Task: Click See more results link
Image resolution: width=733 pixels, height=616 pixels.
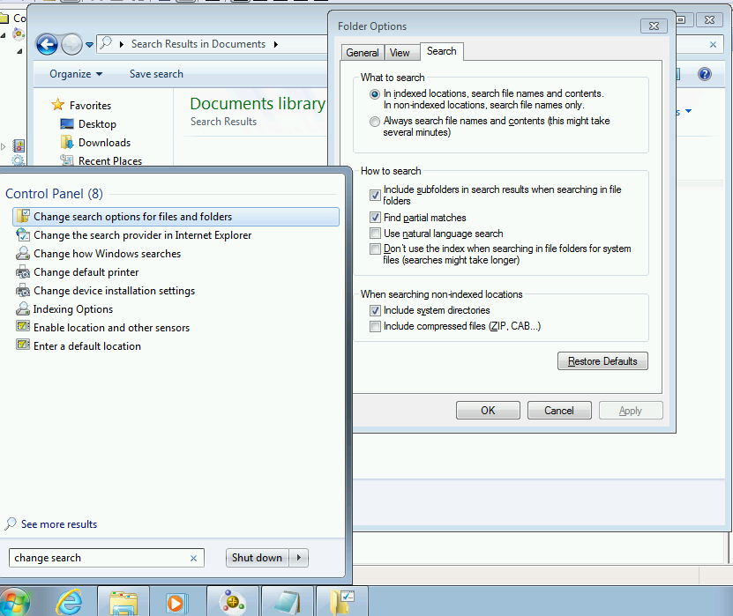Action: point(58,524)
